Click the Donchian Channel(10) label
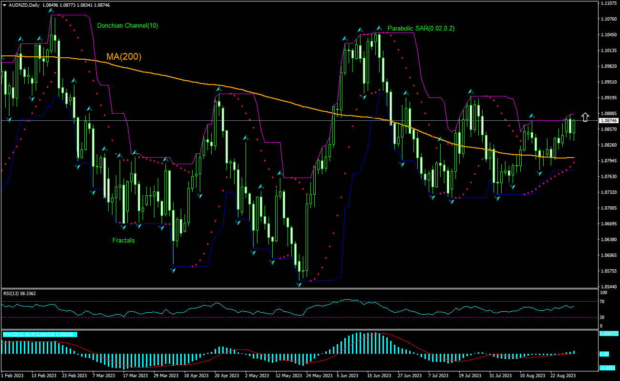620x381 pixels. click(x=128, y=26)
